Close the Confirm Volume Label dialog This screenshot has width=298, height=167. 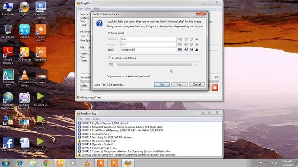click(x=201, y=13)
